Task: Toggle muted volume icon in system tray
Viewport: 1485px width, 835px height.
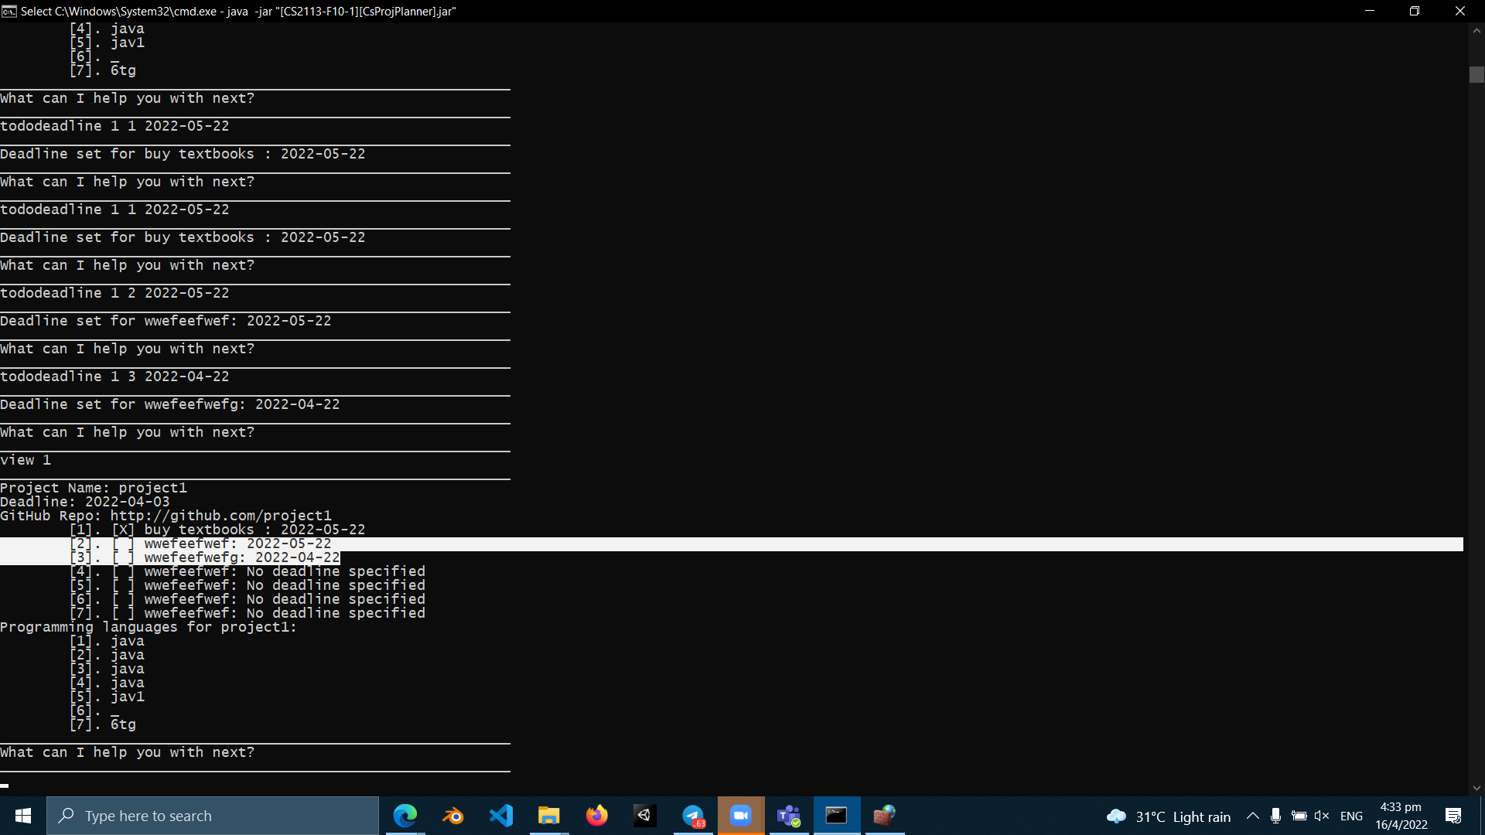Action: tap(1321, 816)
